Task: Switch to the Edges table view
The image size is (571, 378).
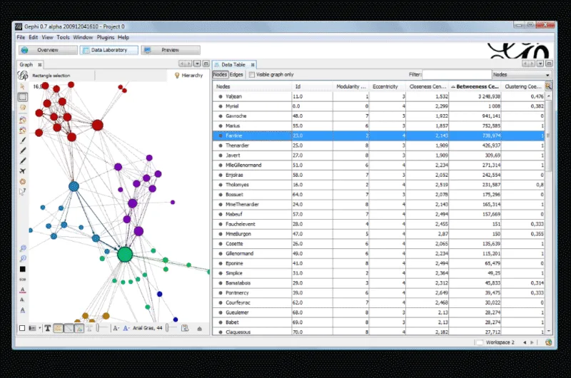Action: pos(236,74)
